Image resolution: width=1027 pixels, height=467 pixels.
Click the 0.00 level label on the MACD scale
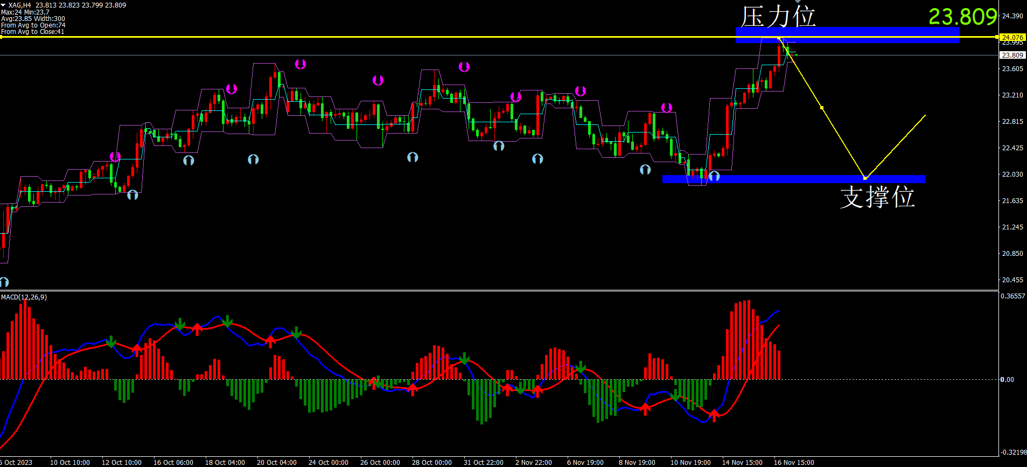(1007, 380)
